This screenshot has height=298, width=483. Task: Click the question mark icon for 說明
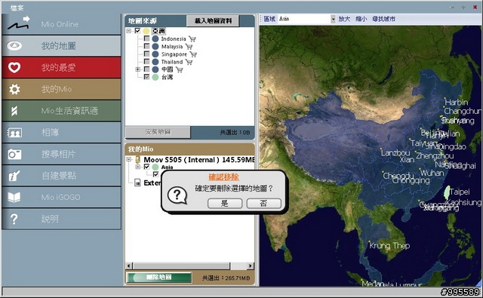pyautogui.click(x=14, y=219)
